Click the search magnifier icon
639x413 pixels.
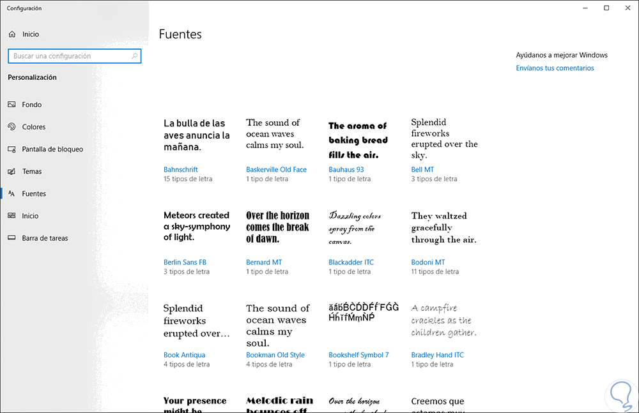click(x=134, y=56)
